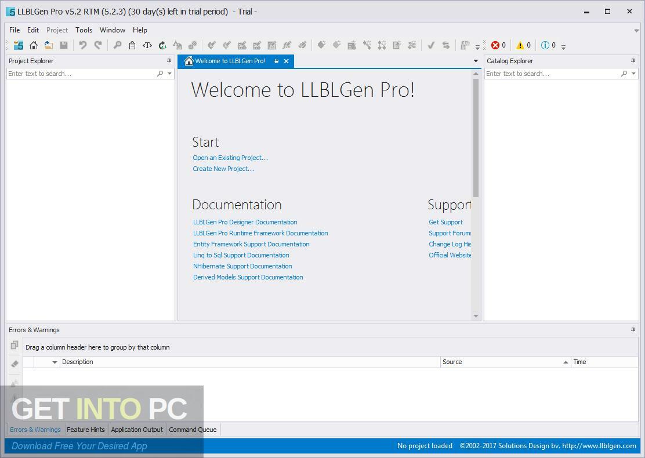
Task: Pin the Project Explorer panel
Action: [x=169, y=61]
